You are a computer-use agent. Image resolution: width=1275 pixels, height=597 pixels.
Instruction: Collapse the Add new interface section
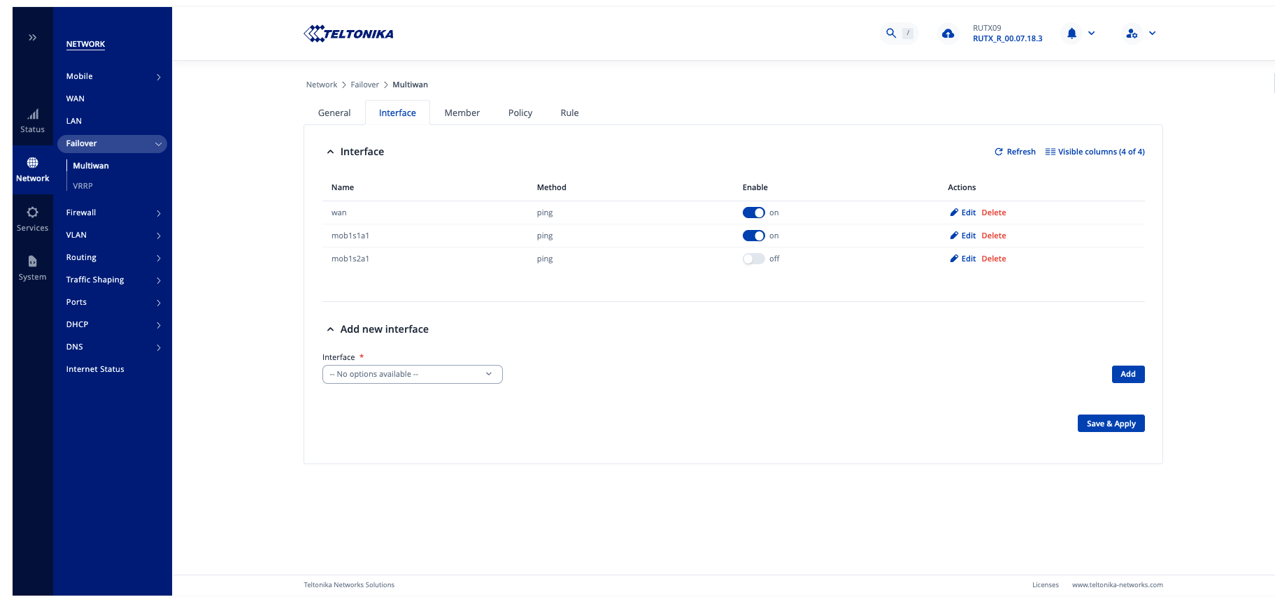(x=331, y=329)
